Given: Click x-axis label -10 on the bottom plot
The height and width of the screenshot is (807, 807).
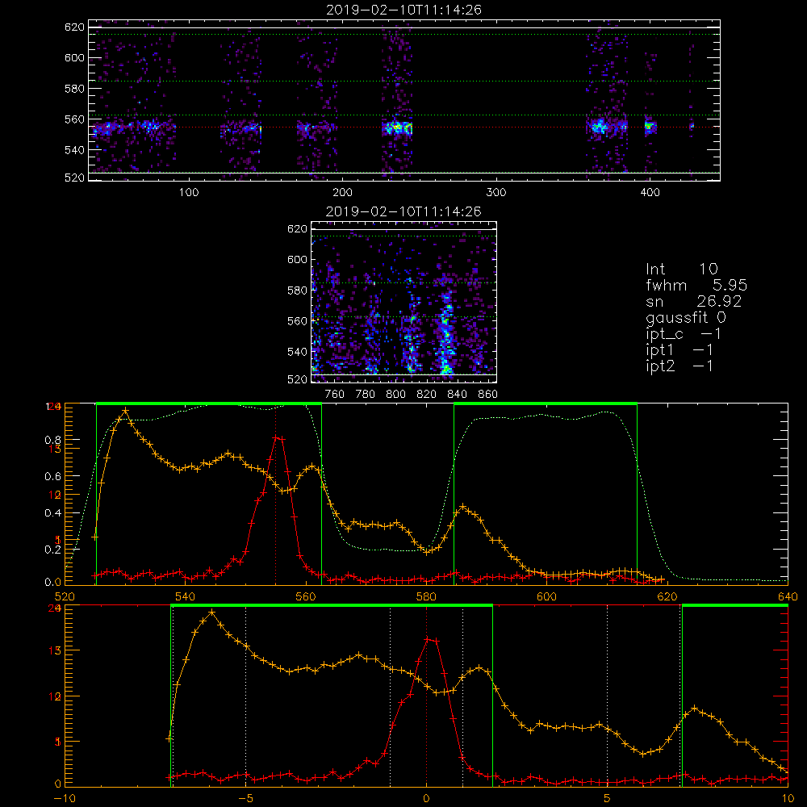Looking at the screenshot, I should click(x=65, y=799).
